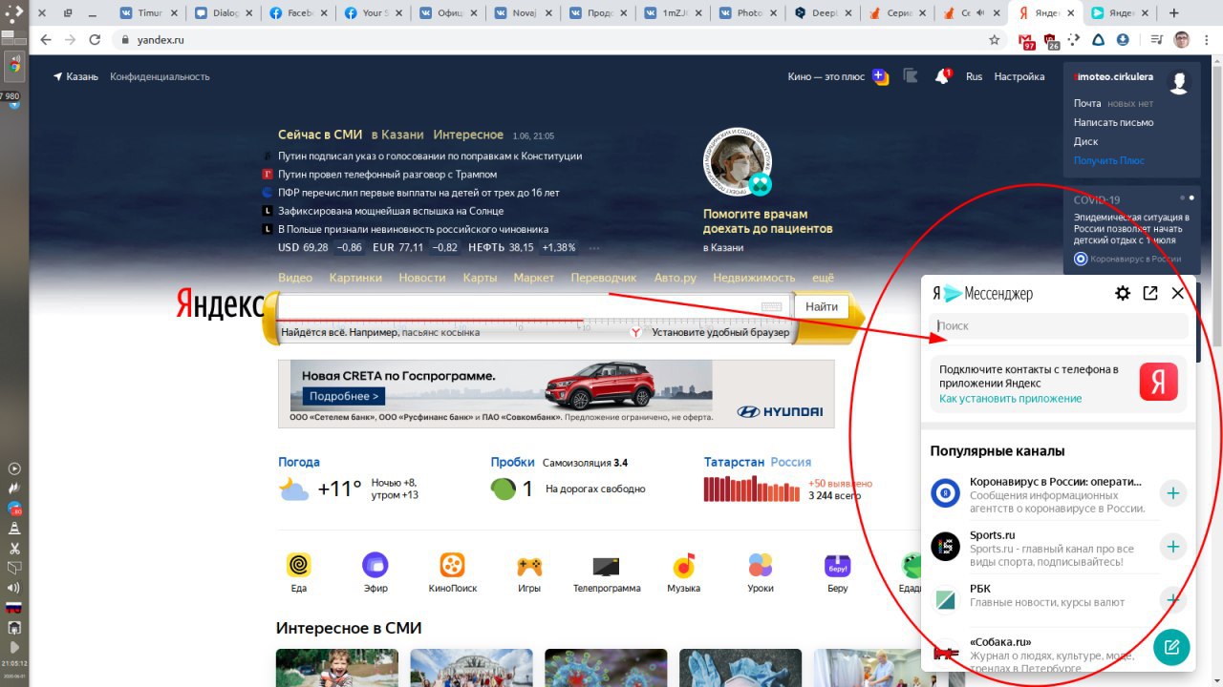Open the Игры service icon
This screenshot has width=1223, height=687.
529,566
